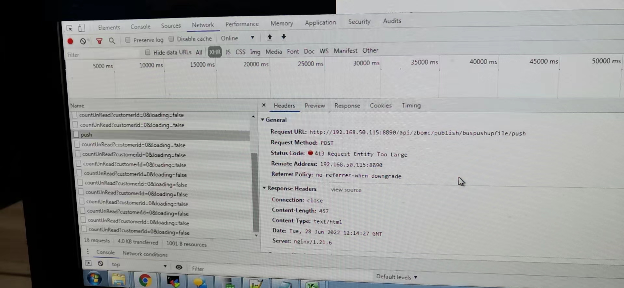Switch to the Console panel tab

click(140, 27)
